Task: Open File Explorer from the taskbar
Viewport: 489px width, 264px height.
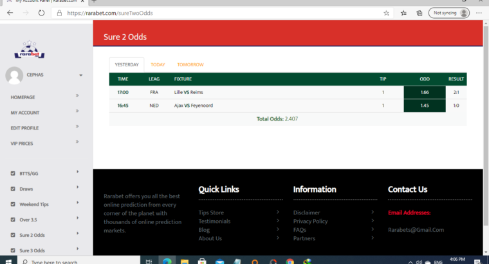Action: (x=185, y=261)
